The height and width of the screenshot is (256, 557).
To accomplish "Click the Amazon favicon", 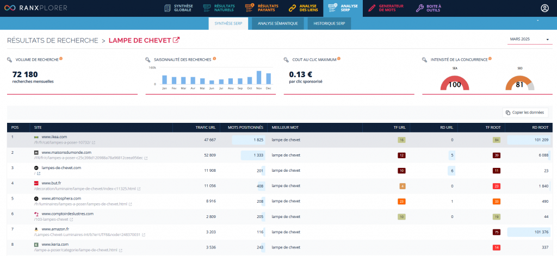I will [36, 229].
